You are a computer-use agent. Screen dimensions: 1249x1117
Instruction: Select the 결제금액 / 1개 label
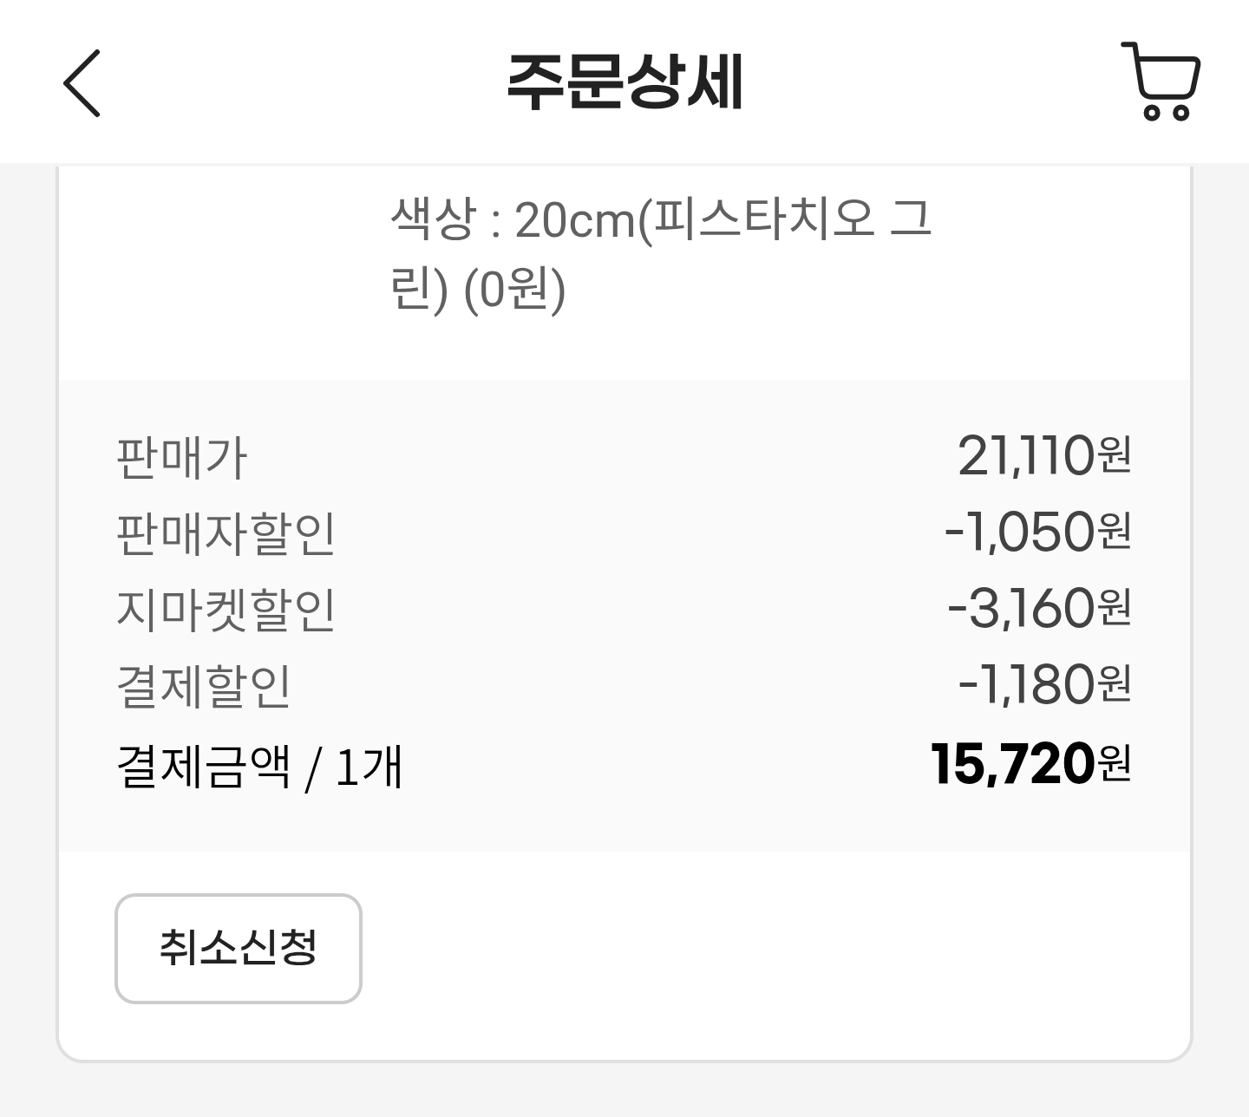click(x=259, y=767)
